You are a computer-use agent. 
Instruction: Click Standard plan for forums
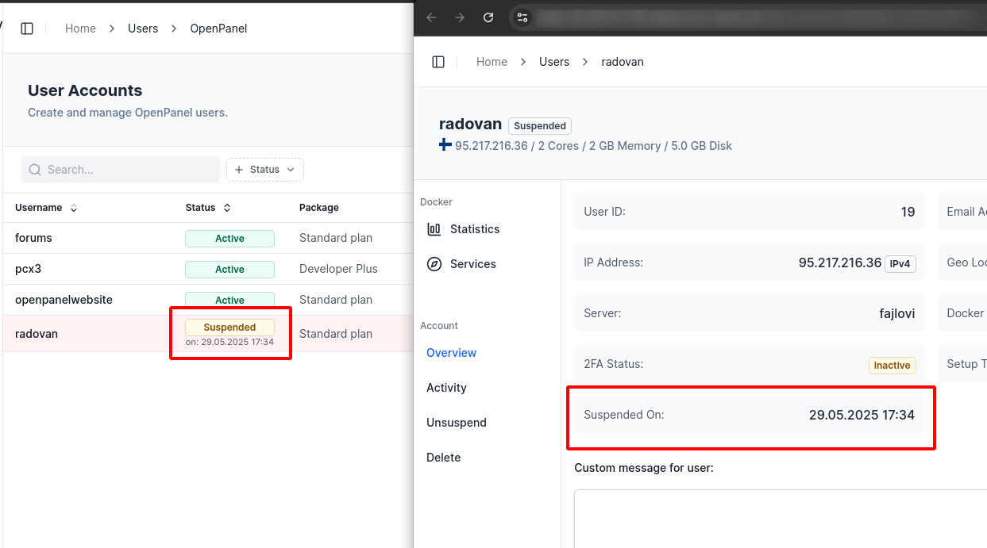[x=336, y=238]
